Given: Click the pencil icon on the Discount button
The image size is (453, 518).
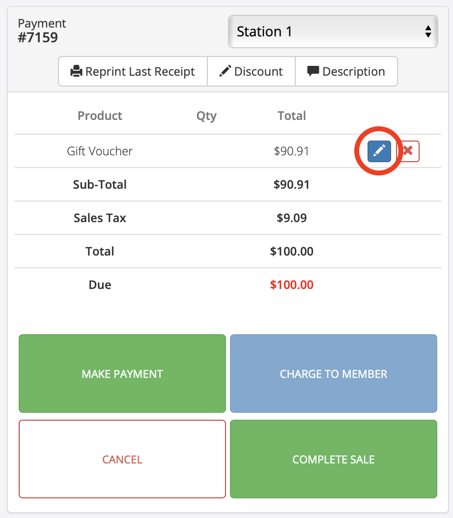Looking at the screenshot, I should coord(225,71).
